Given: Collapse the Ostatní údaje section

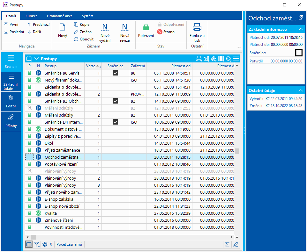Looking at the screenshot, I should point(300,90).
